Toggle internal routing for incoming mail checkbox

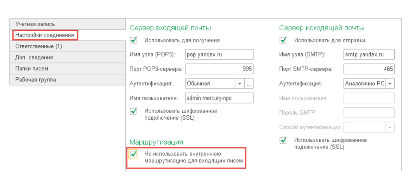133,154
